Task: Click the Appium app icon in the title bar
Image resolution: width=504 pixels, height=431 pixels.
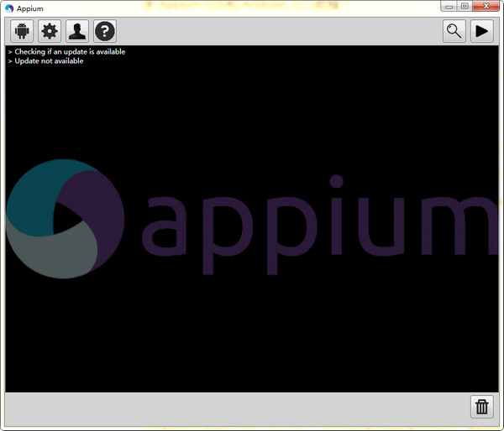Action: point(9,8)
